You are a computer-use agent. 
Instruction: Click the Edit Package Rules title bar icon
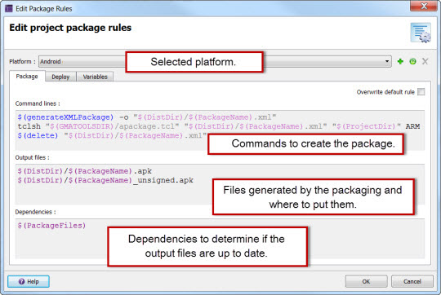[9, 8]
